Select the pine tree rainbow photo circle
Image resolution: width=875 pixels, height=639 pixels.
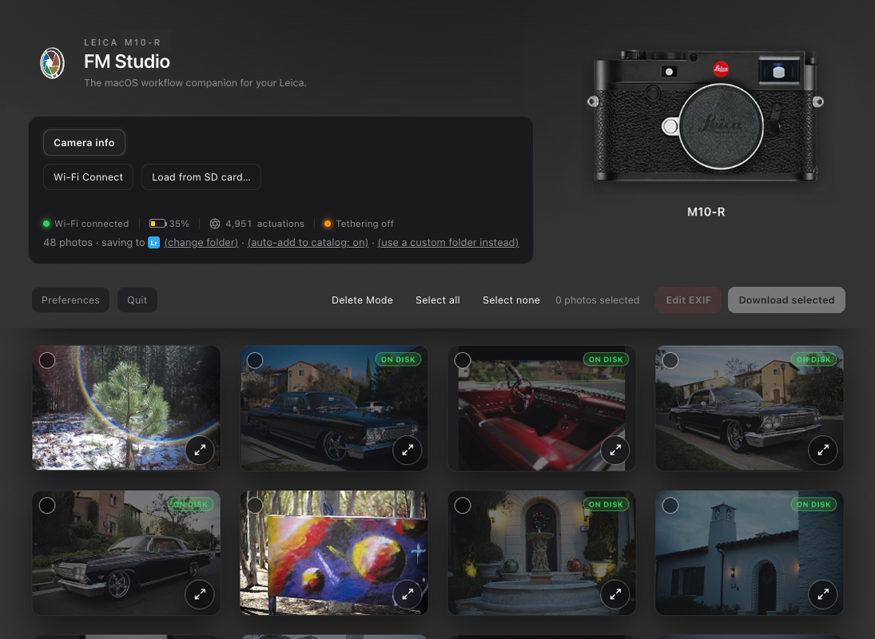tap(47, 360)
